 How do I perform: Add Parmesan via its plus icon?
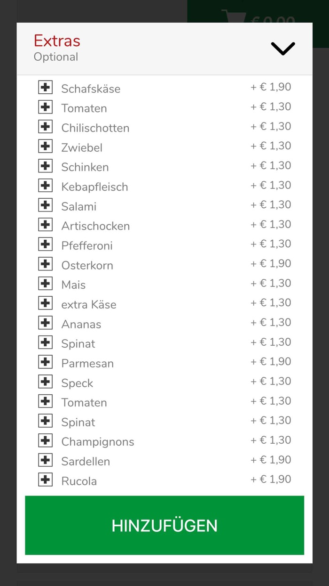click(x=45, y=362)
